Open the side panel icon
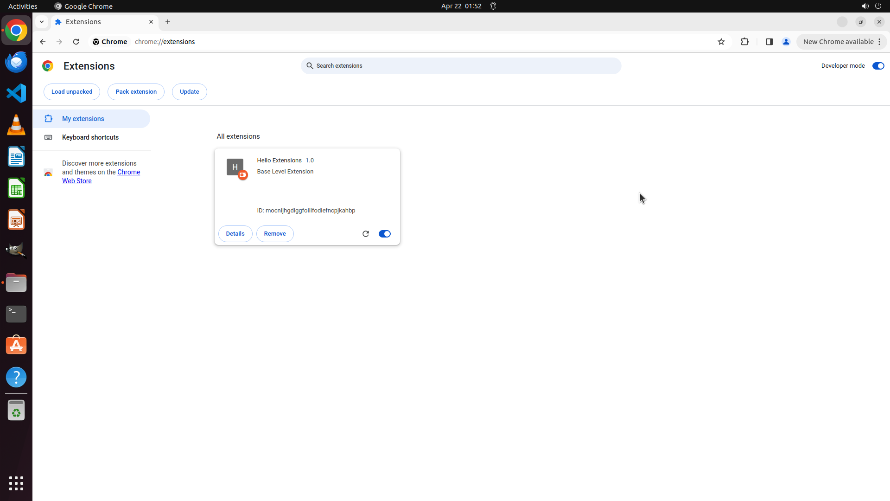This screenshot has width=890, height=501. coord(769,42)
